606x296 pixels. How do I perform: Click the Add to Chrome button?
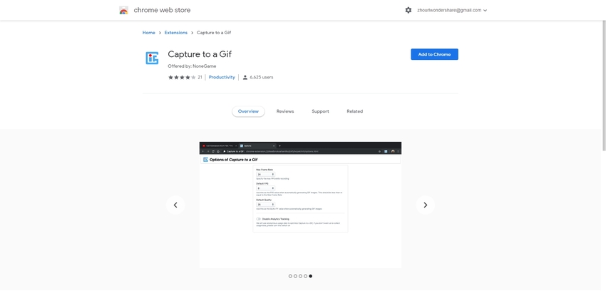tap(434, 54)
